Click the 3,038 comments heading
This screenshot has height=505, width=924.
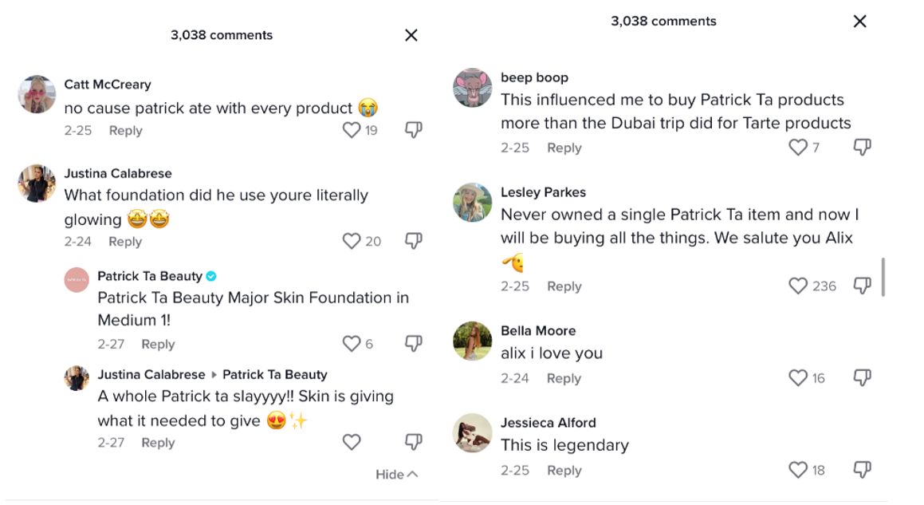222,35
